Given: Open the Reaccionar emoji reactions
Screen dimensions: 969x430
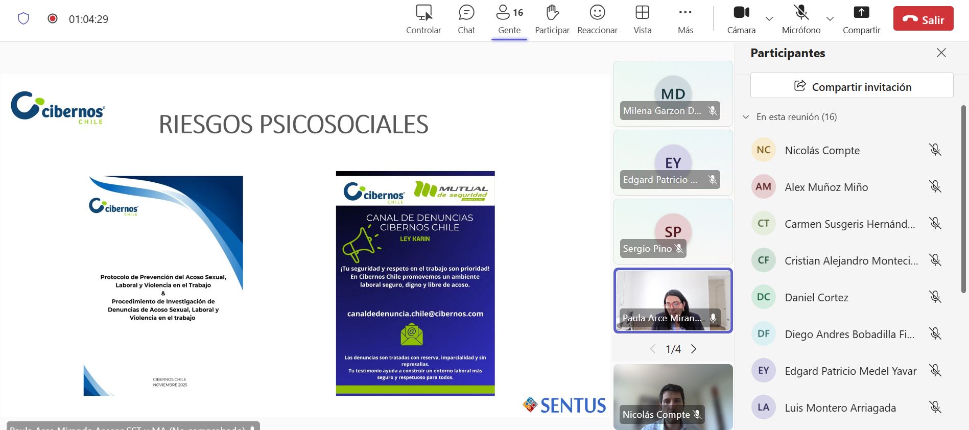Looking at the screenshot, I should point(597,13).
